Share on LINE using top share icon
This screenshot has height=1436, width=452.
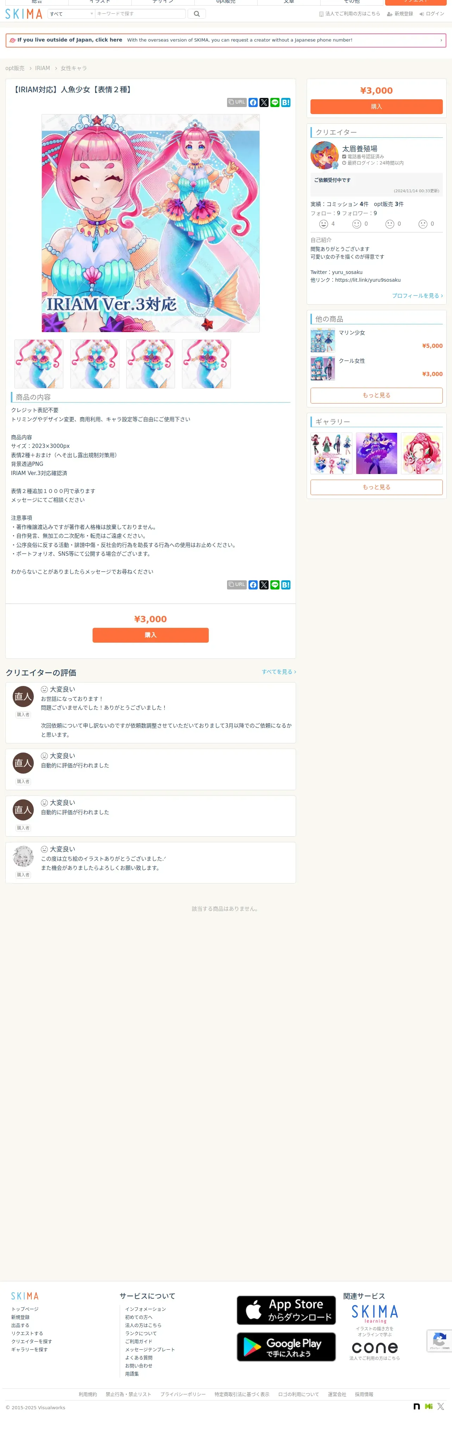(275, 102)
